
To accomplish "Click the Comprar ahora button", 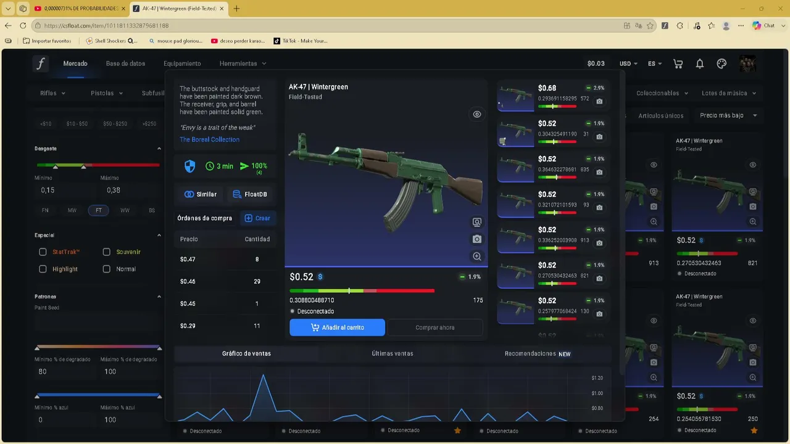I will [435, 327].
